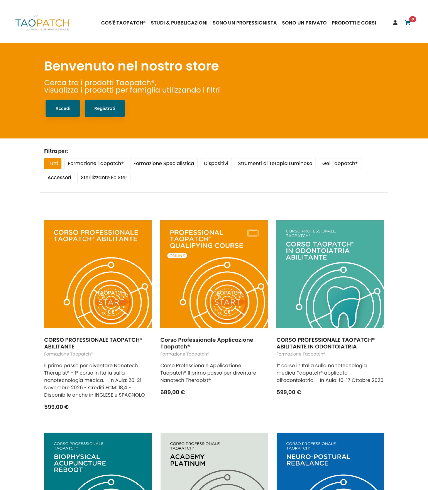Screen dimensions: 428x490
Task: Open Neuro-Postural Rebalance course image
Action: [x=330, y=461]
